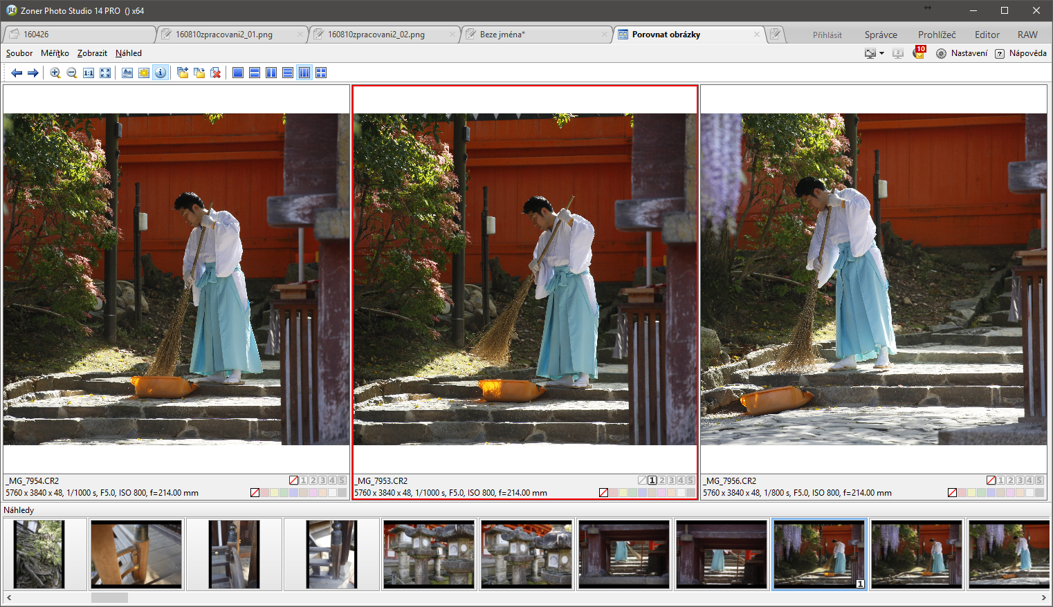Viewport: 1053px width, 607px height.
Task: Toggle overexposure highlight display
Action: tap(144, 73)
